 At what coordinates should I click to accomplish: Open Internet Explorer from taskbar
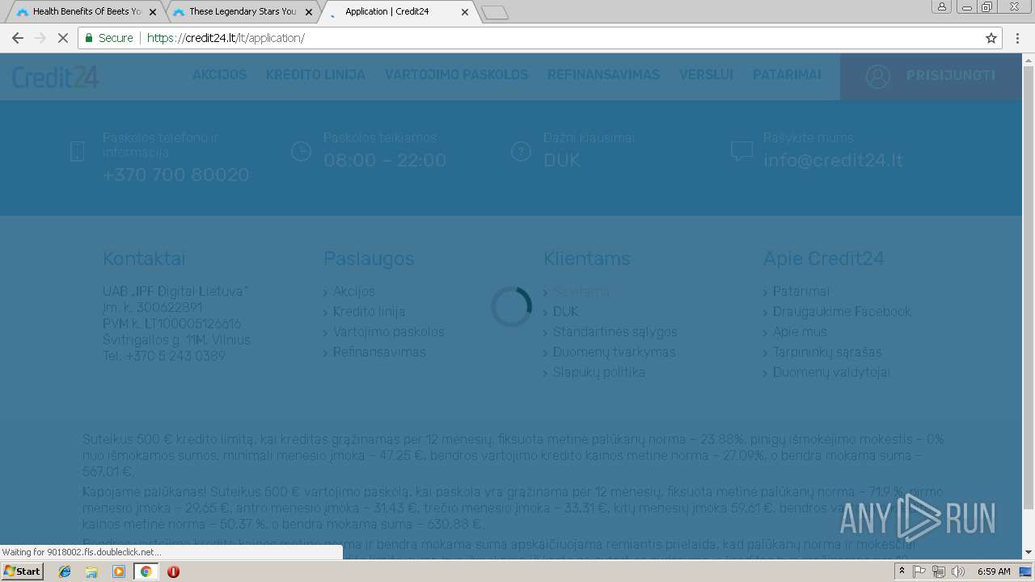[x=65, y=571]
